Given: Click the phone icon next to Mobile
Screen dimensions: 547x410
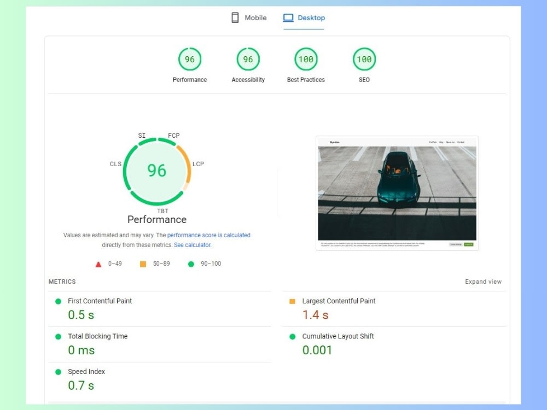Looking at the screenshot, I should (235, 18).
